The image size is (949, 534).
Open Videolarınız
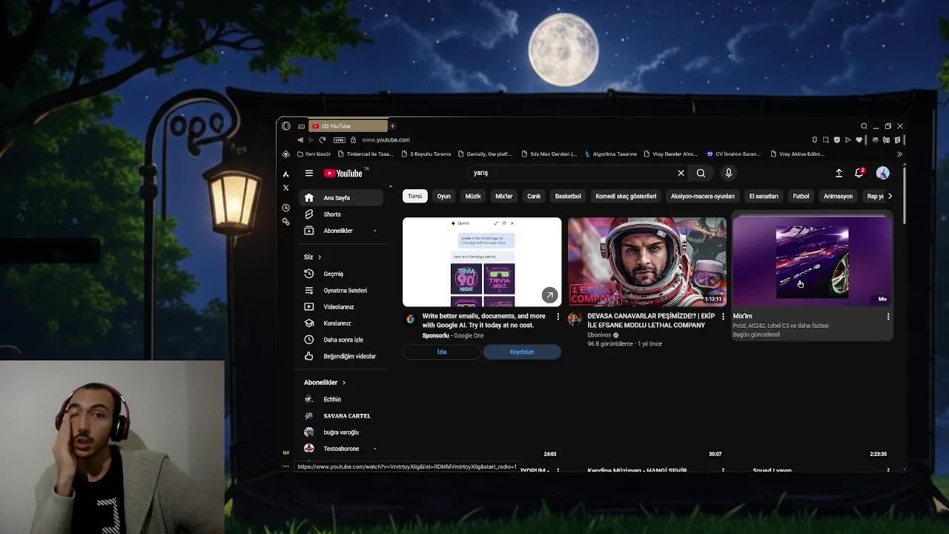pyautogui.click(x=341, y=306)
